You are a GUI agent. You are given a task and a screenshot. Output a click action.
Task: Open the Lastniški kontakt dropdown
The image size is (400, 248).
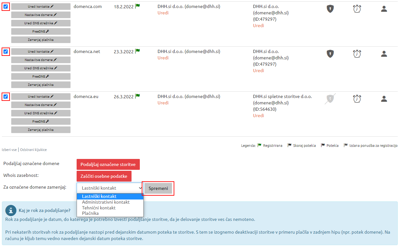coord(110,188)
